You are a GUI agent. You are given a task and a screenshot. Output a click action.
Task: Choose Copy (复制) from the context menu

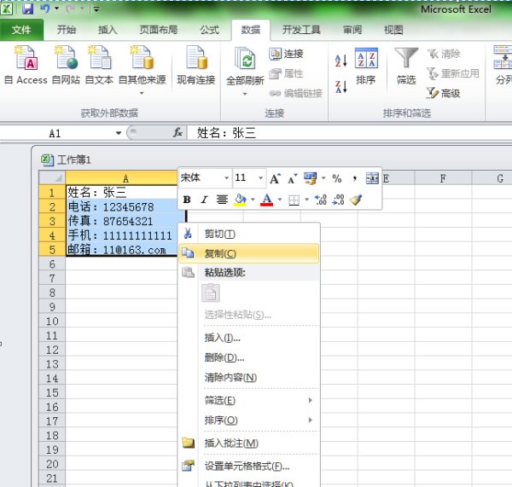(220, 253)
